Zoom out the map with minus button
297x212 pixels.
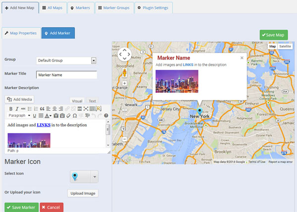(x=124, y=139)
